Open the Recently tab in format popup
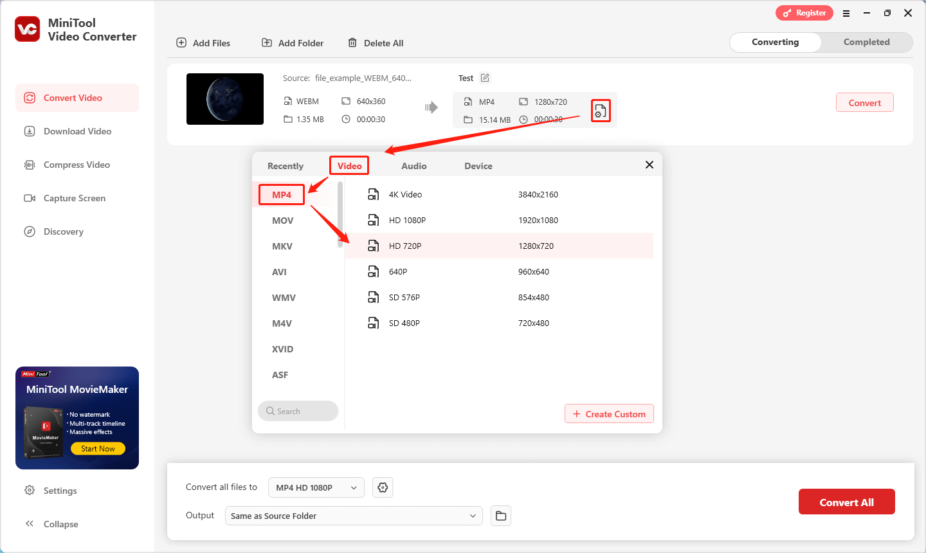 tap(286, 166)
